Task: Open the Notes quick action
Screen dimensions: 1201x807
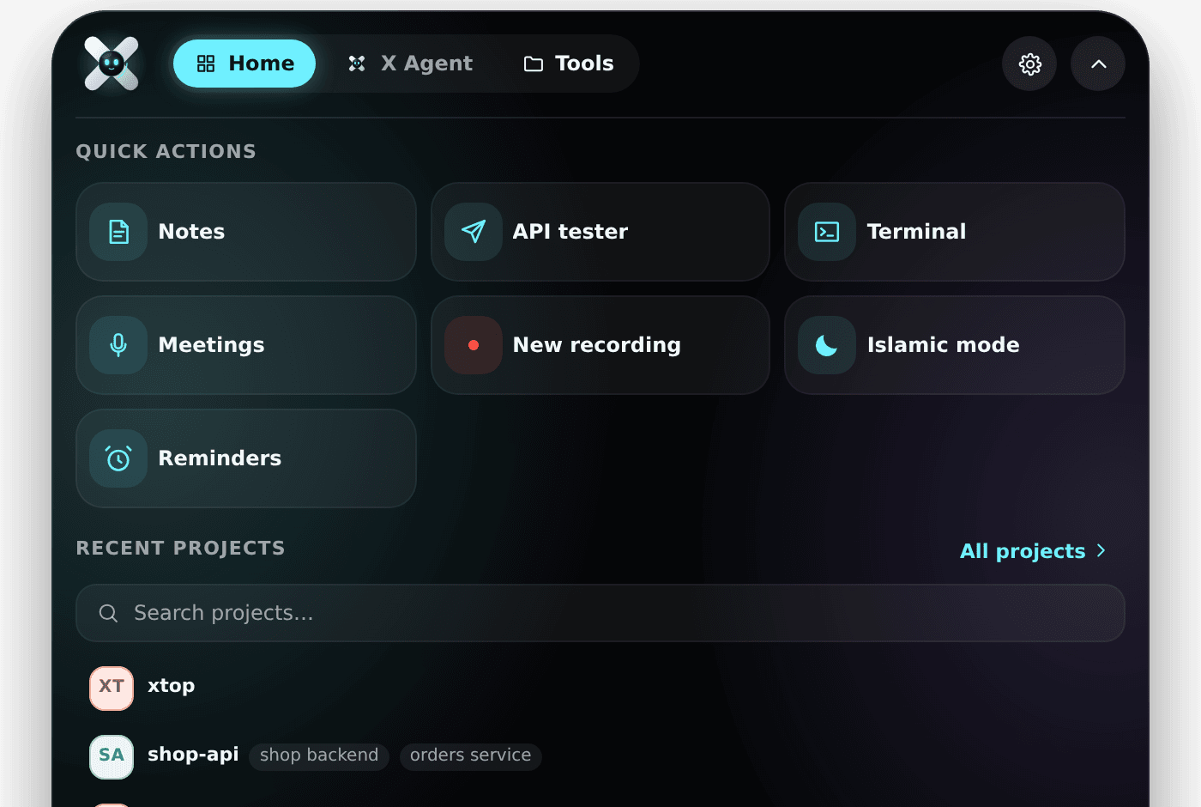Action: tap(246, 232)
